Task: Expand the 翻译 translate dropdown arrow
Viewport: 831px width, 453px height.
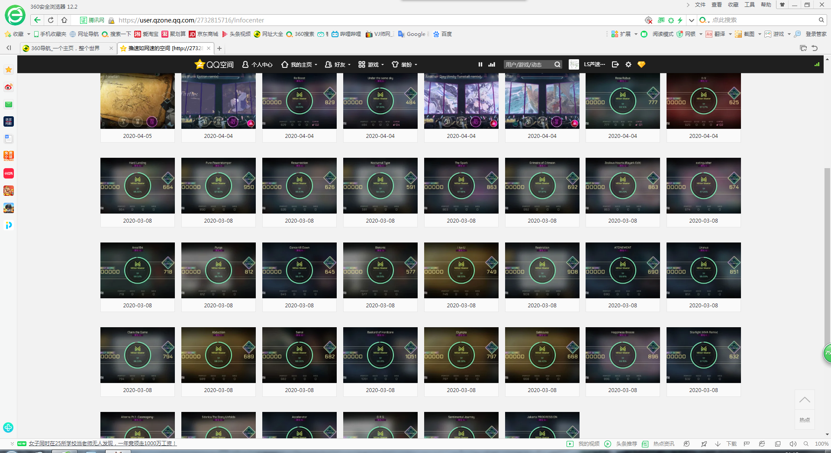Action: pos(730,34)
